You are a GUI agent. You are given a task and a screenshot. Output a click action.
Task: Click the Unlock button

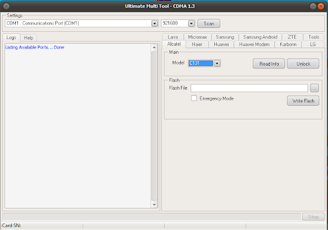[x=303, y=64]
